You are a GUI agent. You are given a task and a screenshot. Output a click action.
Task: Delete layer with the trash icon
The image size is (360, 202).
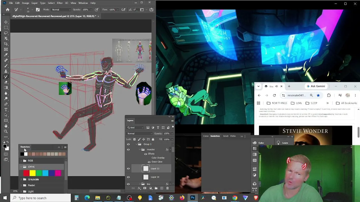click(x=167, y=188)
